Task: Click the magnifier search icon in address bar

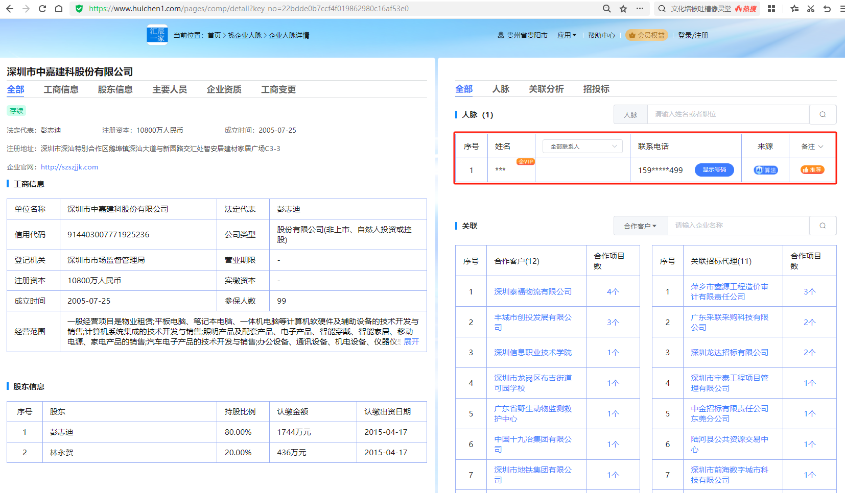Action: point(606,9)
